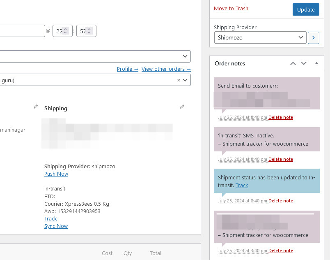Viewport: 330px width, 260px height.
Task: Click Move to Trash link
Action: tap(231, 9)
